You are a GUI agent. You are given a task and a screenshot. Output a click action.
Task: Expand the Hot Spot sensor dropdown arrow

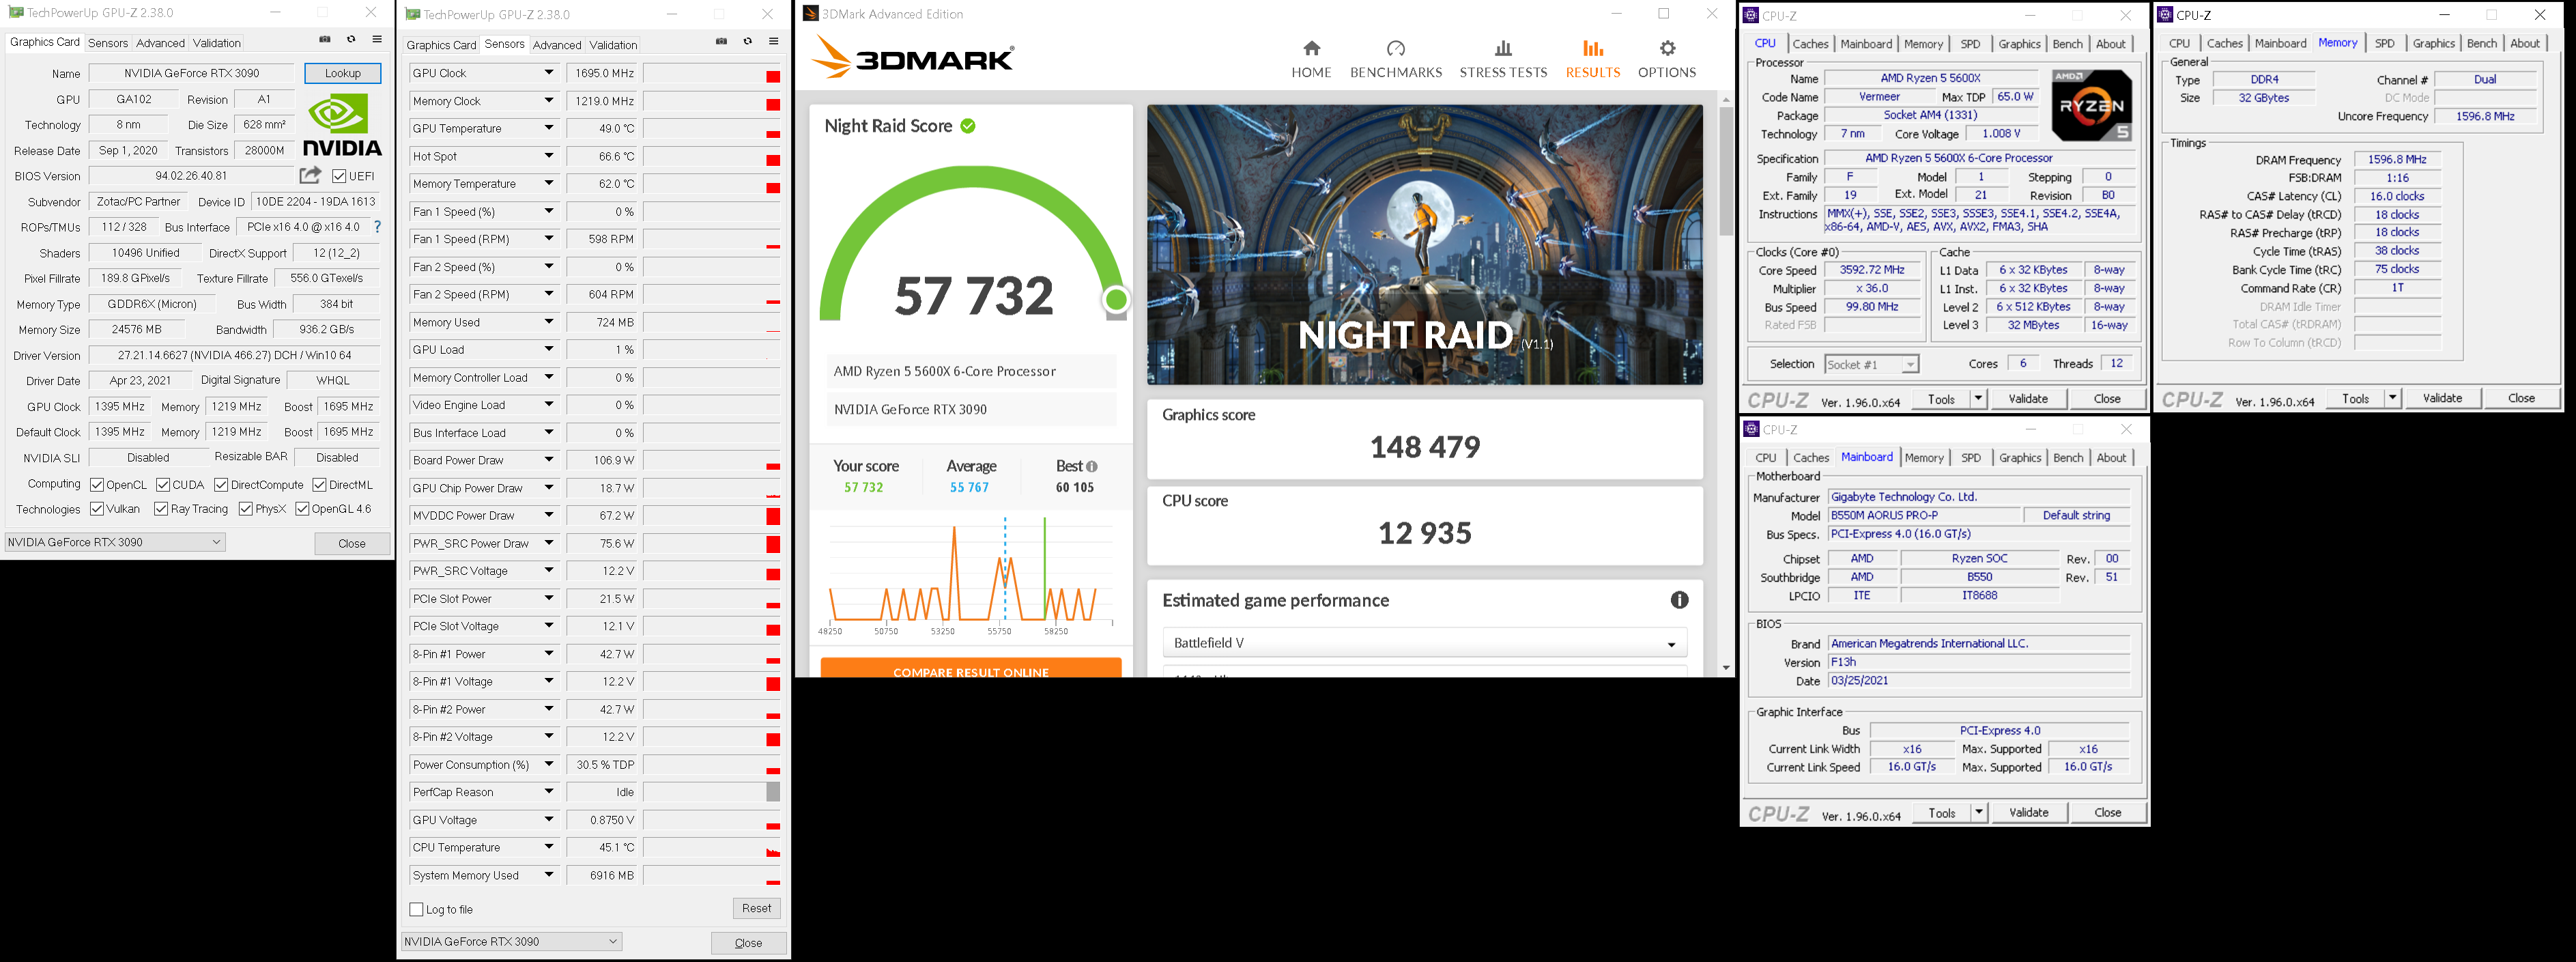549,156
